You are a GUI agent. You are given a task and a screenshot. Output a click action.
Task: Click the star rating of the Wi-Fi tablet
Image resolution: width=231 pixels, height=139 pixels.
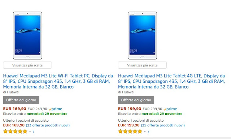point(15,131)
